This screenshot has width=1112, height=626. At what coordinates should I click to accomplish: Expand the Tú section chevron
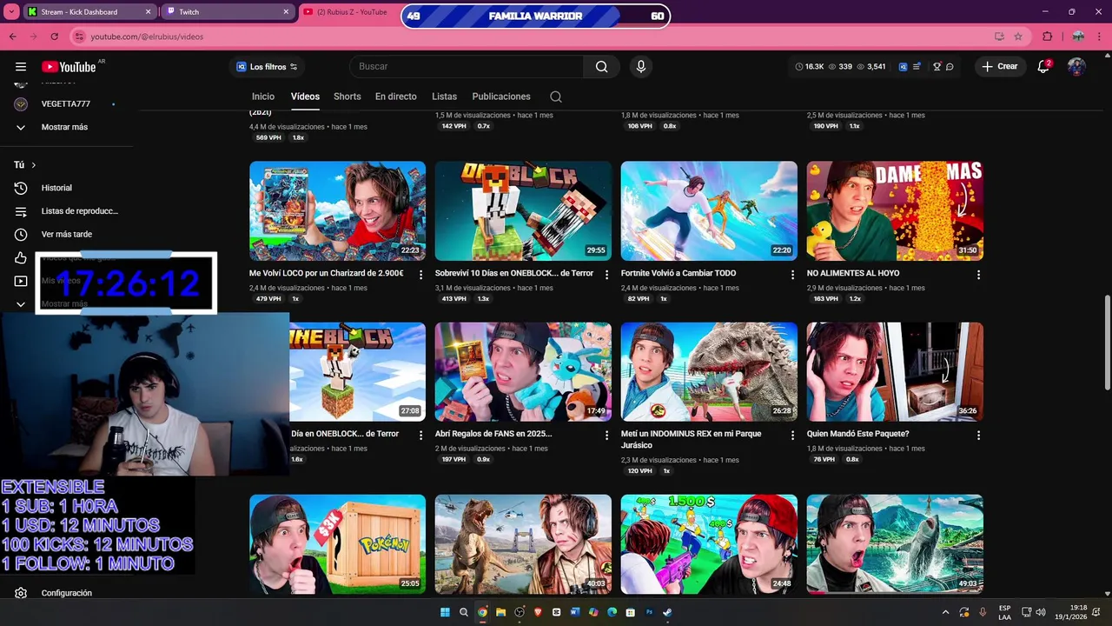coord(33,165)
